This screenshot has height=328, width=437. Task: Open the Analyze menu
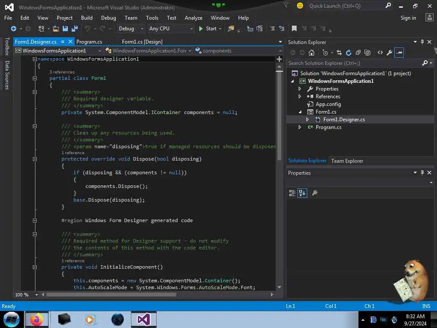[x=193, y=18]
